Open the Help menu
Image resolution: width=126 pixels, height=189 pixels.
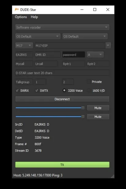(34, 17)
